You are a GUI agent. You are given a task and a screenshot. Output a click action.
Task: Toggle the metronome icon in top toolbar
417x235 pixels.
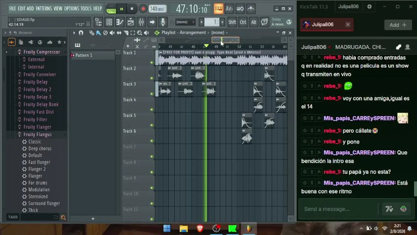(251, 9)
